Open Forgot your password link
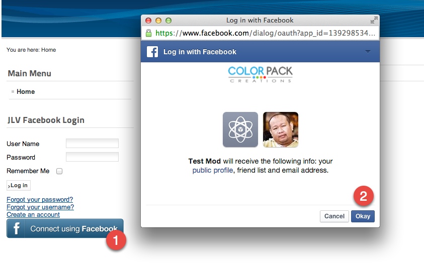 click(40, 200)
